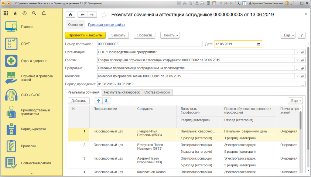The image size is (311, 177).
Task: Click the Провести и закрыть button
Action: pos(85,35)
